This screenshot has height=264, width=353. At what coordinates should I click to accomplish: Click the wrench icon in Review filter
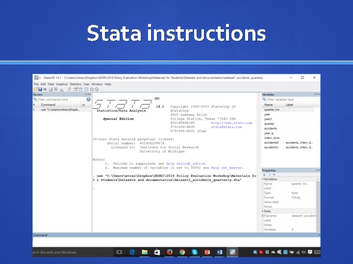coord(35,99)
